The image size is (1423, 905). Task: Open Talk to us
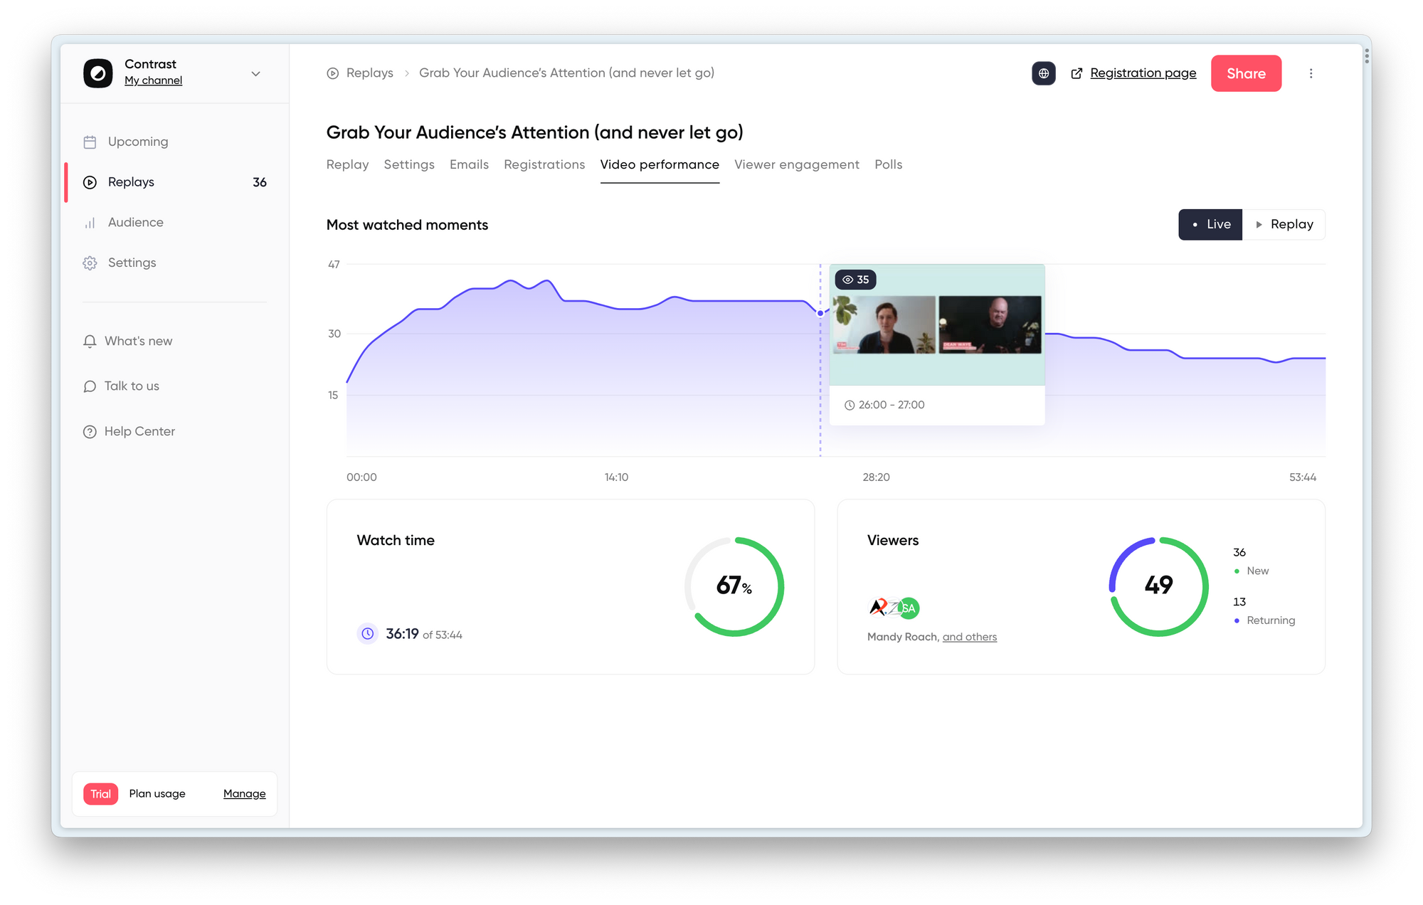pos(132,386)
